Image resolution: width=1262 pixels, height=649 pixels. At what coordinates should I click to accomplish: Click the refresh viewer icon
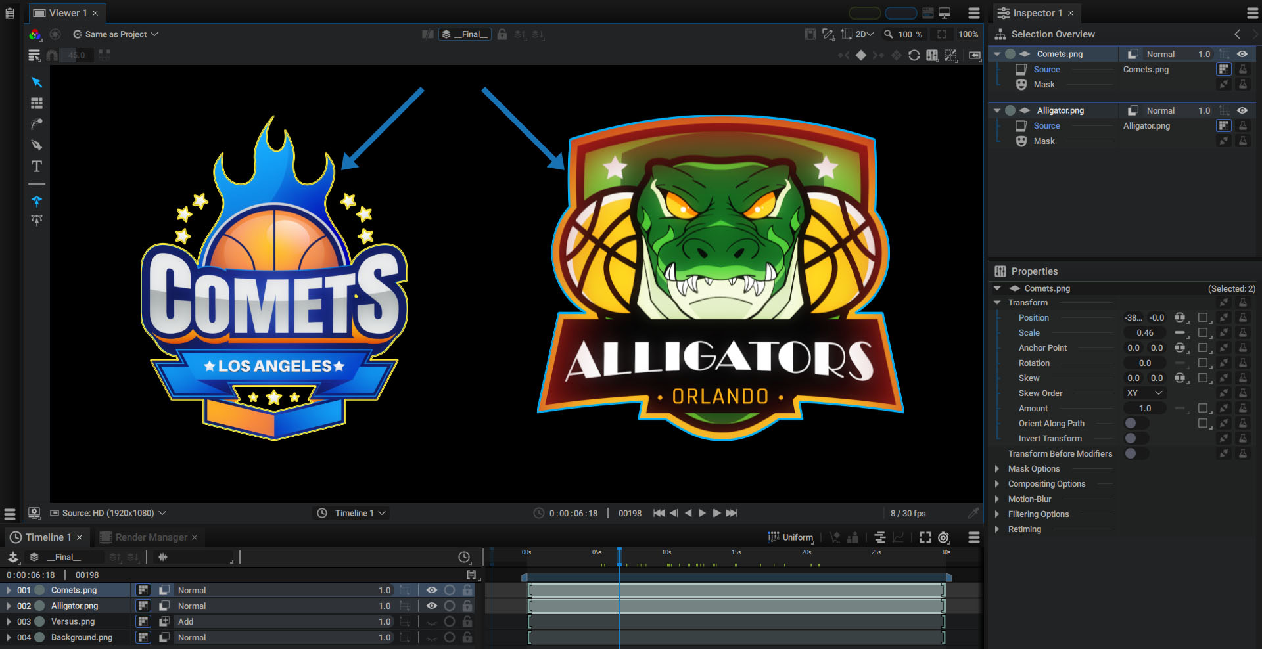[x=914, y=55]
